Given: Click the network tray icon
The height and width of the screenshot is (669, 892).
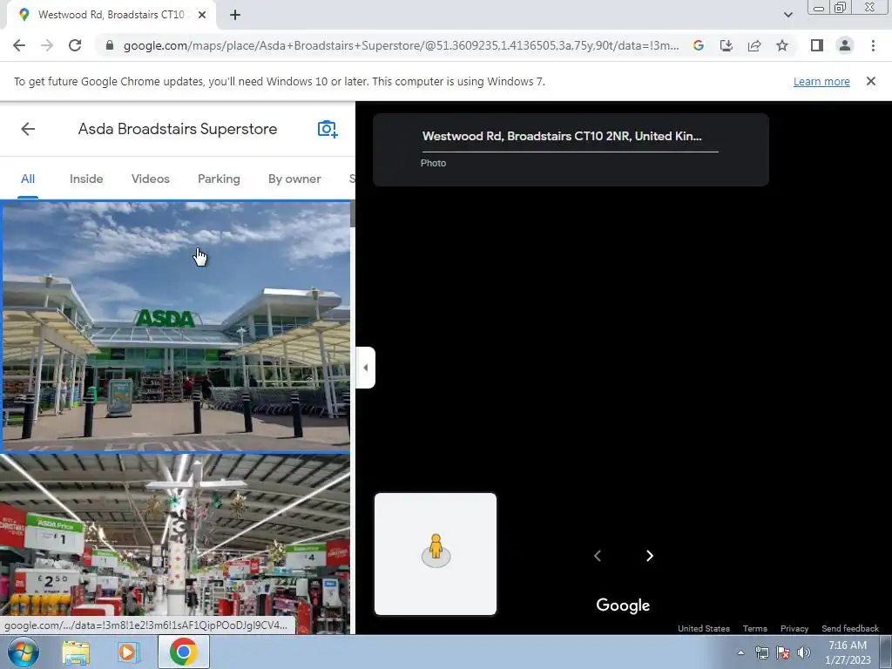Looking at the screenshot, I should pyautogui.click(x=761, y=652).
